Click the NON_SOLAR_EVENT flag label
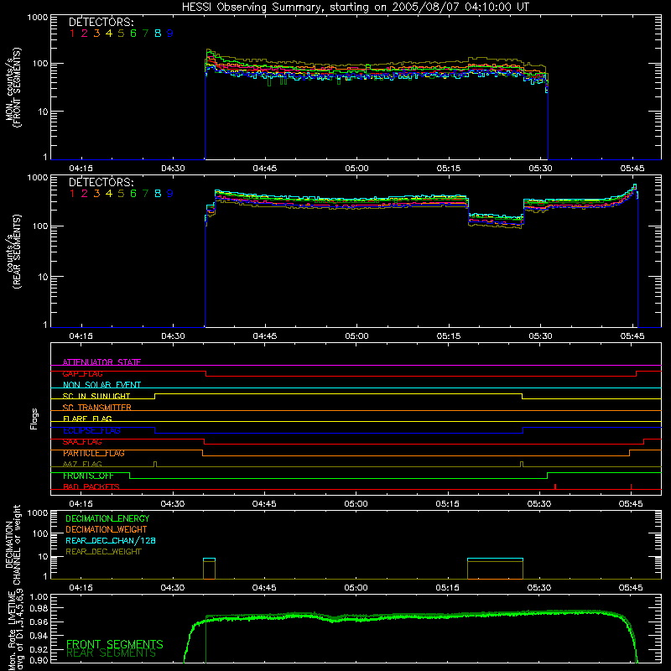The width and height of the screenshot is (671, 671). point(101,385)
